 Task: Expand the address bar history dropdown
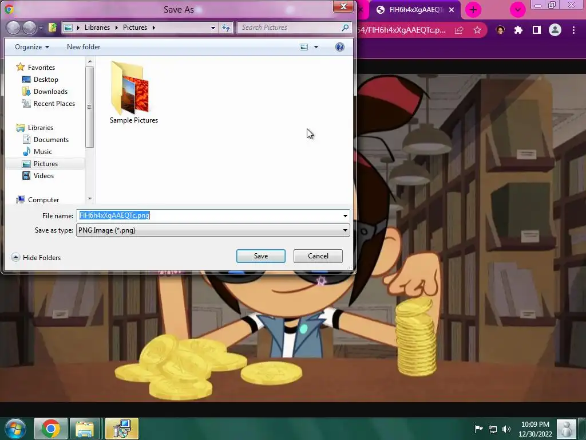[213, 27]
